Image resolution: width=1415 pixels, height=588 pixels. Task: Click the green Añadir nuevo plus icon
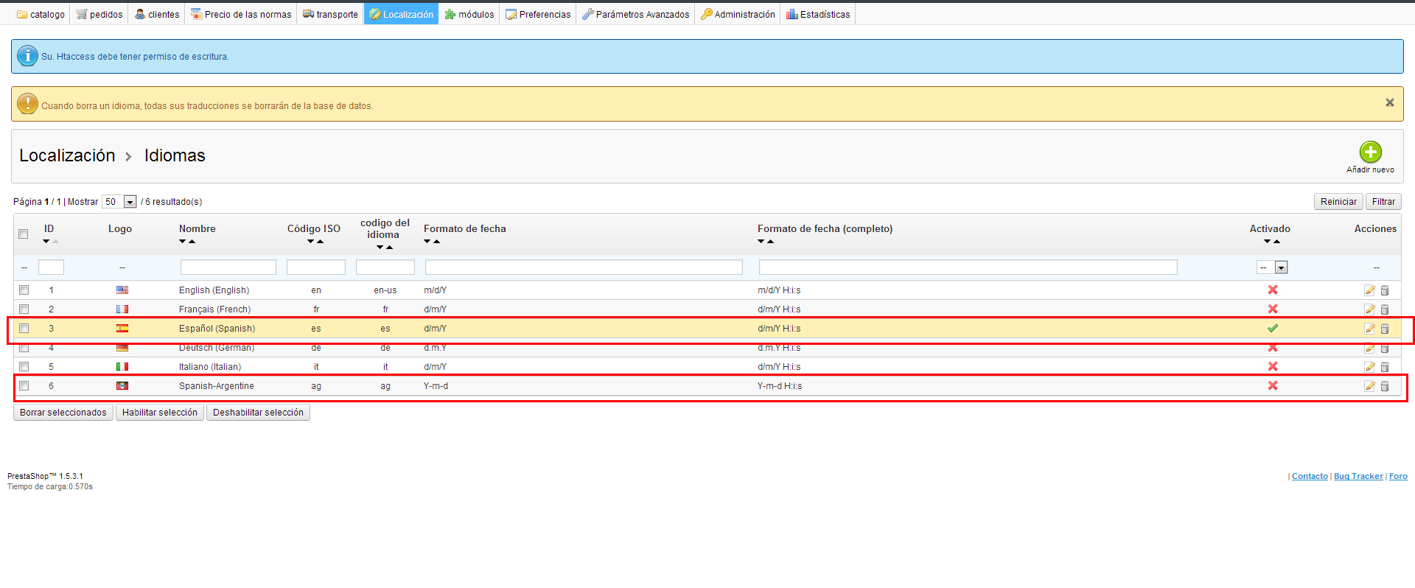click(1370, 152)
